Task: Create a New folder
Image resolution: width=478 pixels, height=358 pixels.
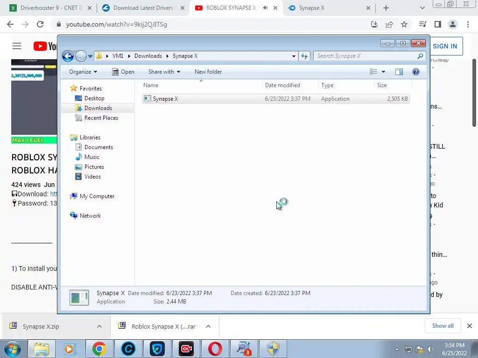Action: (208, 72)
